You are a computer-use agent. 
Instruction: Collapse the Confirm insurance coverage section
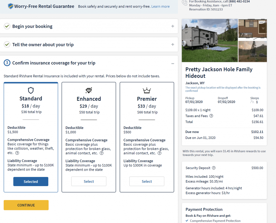pos(173,64)
